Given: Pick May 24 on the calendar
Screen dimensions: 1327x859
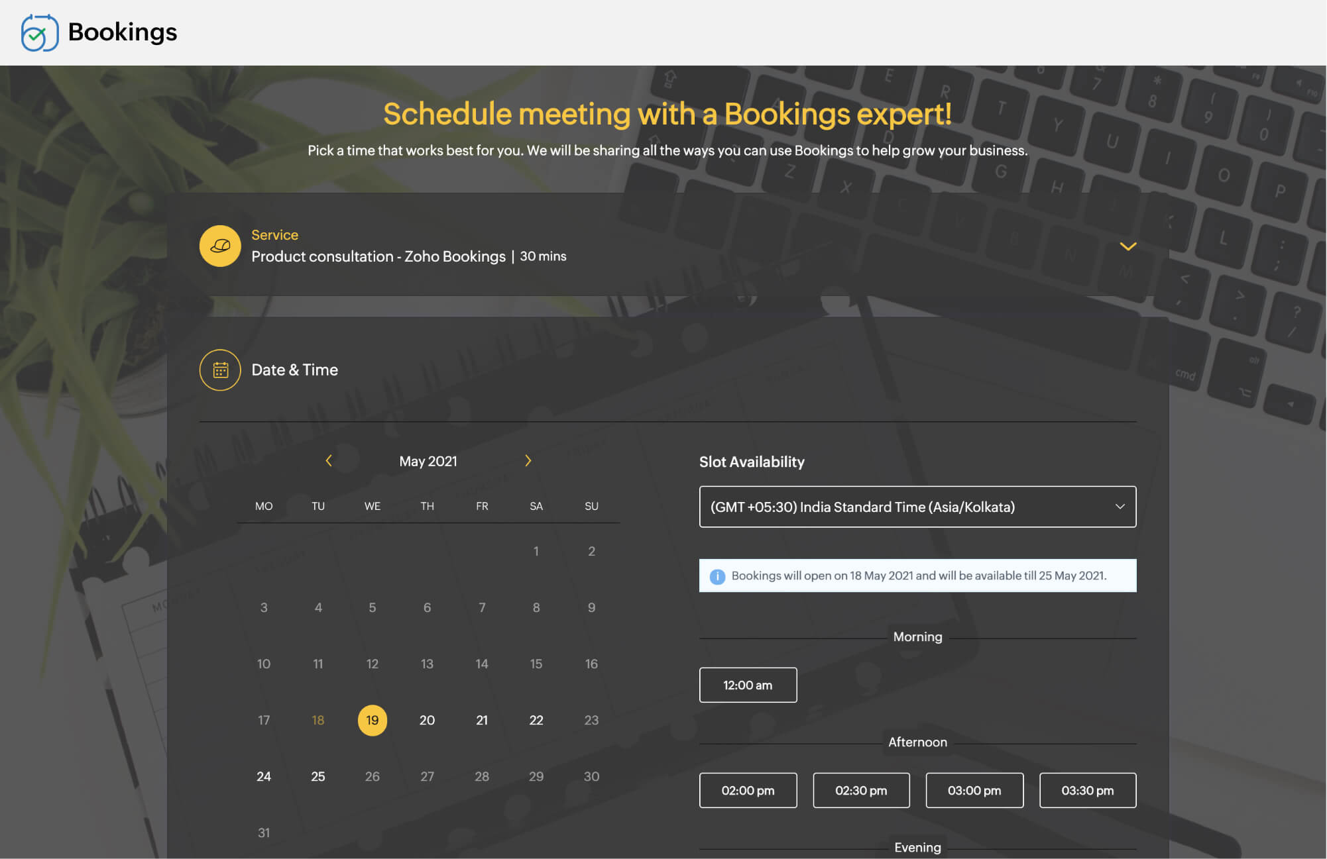Looking at the screenshot, I should coord(264,776).
